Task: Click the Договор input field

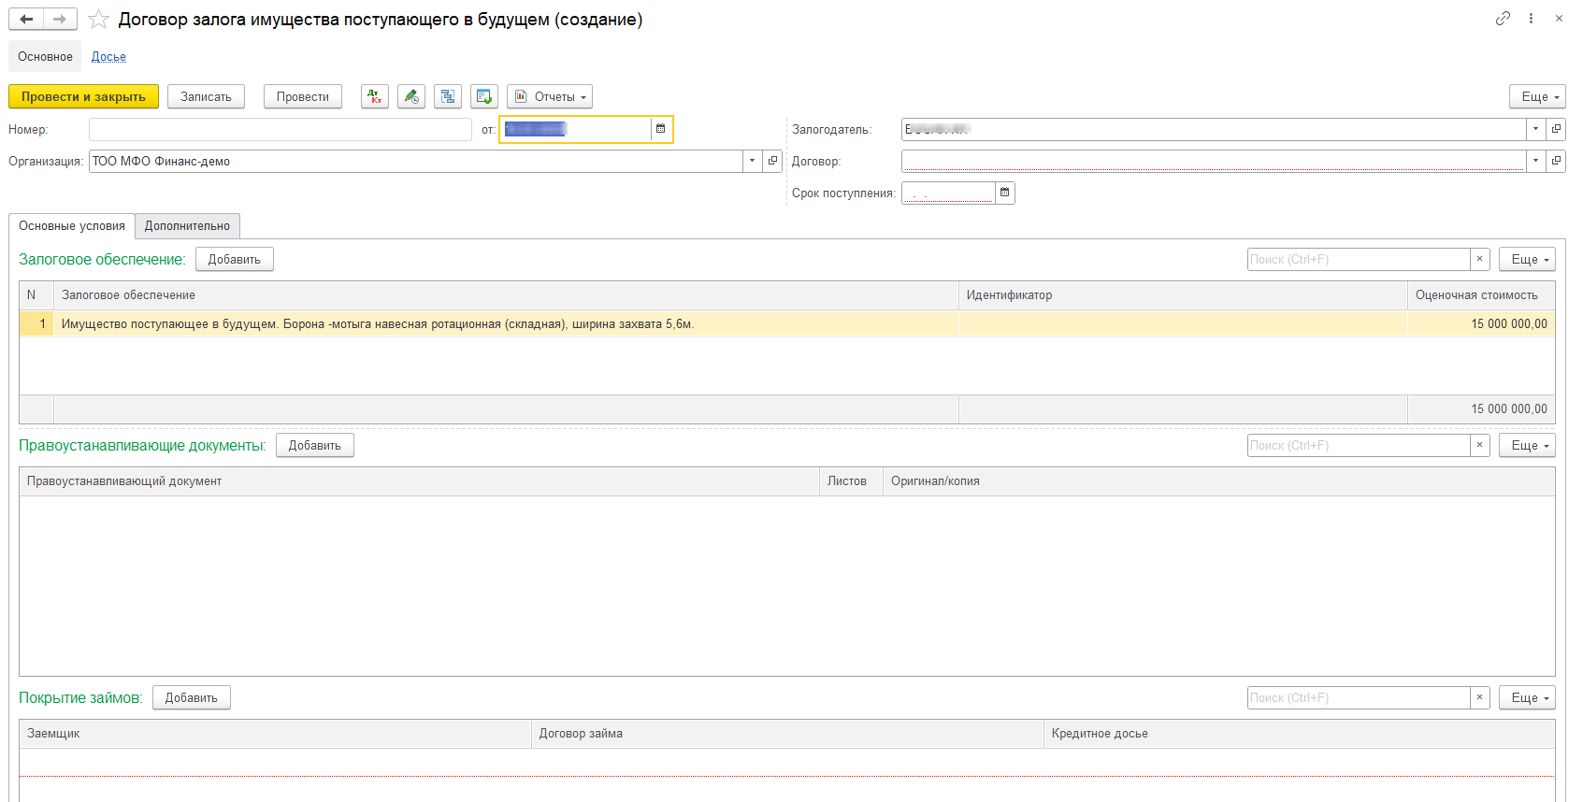Action: pyautogui.click(x=1214, y=161)
